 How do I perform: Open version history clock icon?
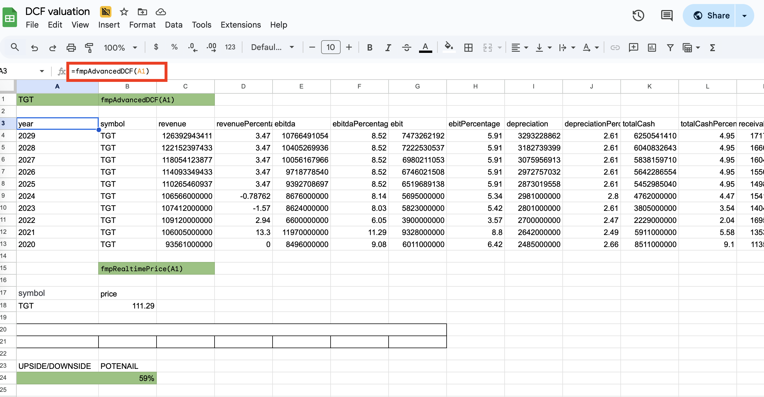pyautogui.click(x=638, y=16)
